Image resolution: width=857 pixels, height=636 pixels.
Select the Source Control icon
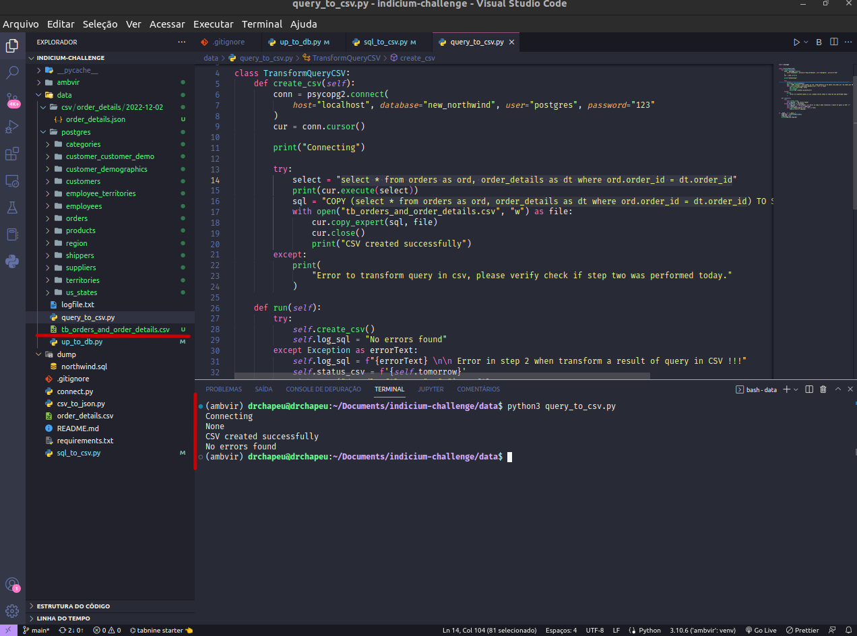[12, 100]
